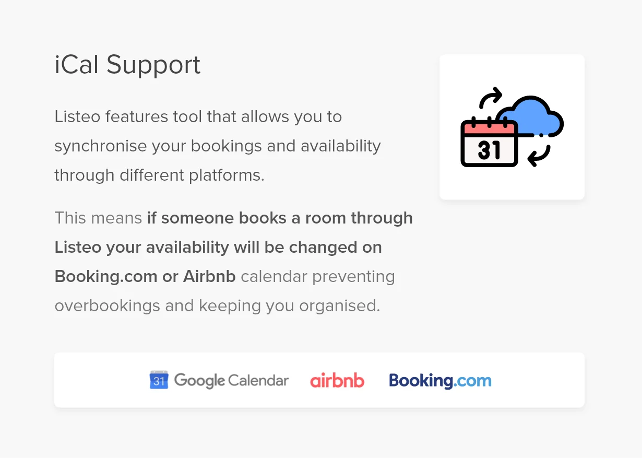Click the red airbnb logo
Image resolution: width=642 pixels, height=458 pixels.
tap(337, 381)
